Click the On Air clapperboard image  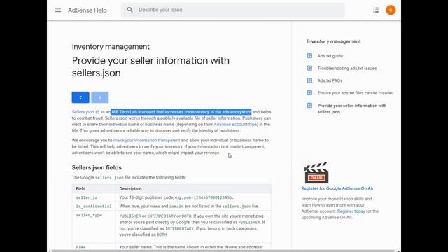click(x=316, y=173)
